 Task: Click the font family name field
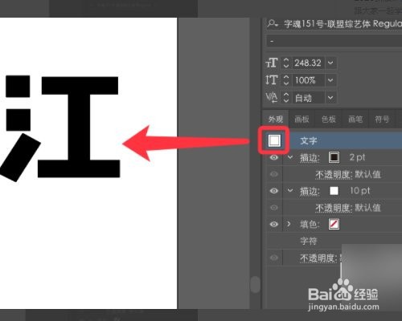(343, 24)
